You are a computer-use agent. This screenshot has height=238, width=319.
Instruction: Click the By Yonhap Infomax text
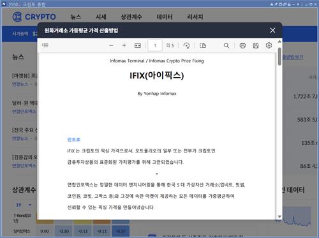coord(157,94)
